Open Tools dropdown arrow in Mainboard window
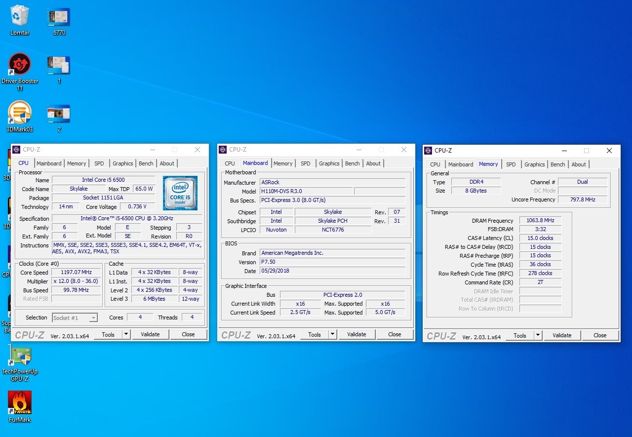 pyautogui.click(x=332, y=334)
